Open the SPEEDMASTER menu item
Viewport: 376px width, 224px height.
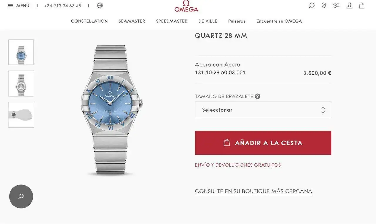172,21
